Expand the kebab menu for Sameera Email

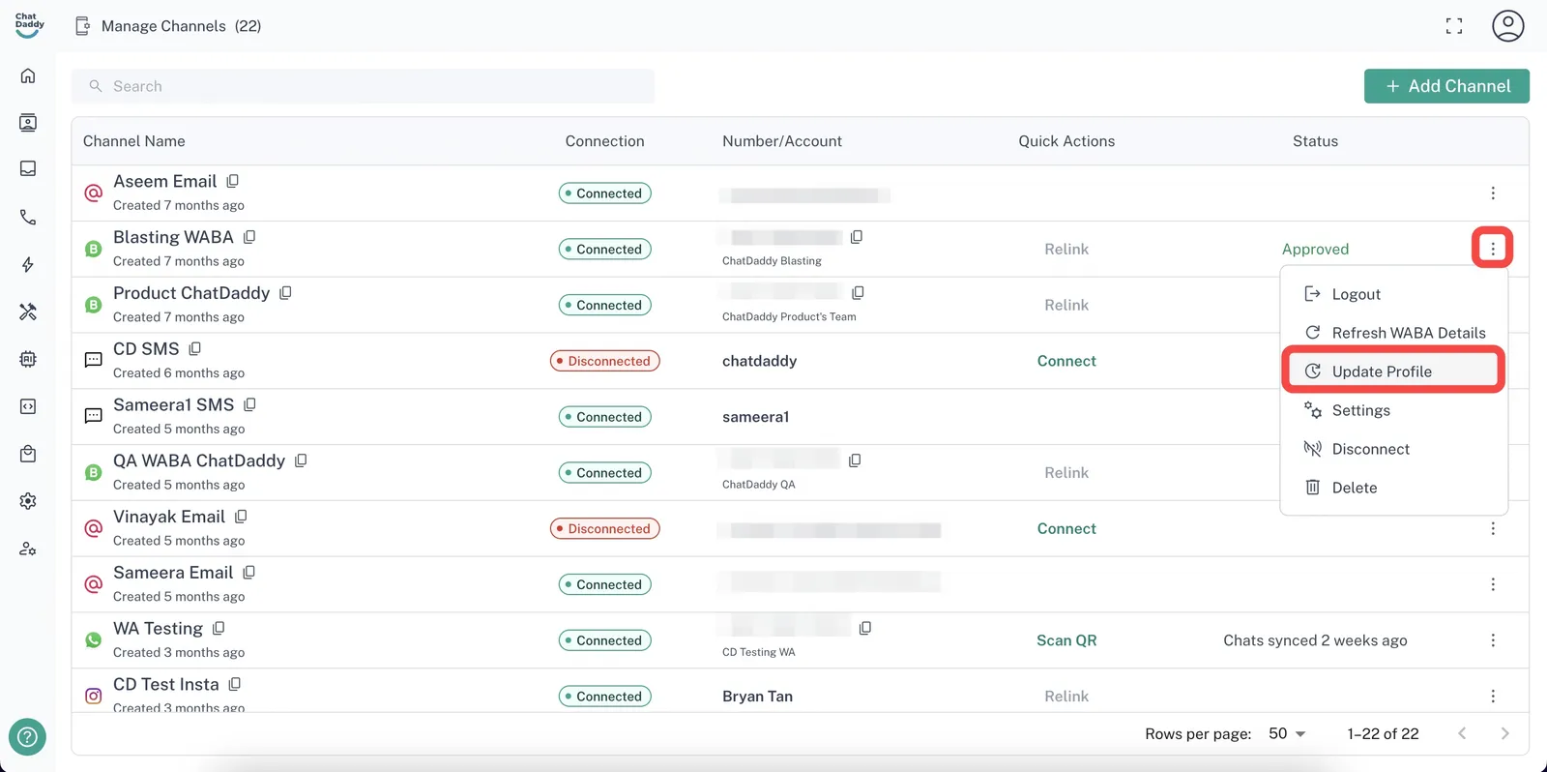(x=1493, y=584)
